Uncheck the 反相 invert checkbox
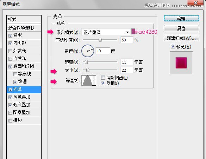This screenshot has height=159, width=206. (103, 83)
